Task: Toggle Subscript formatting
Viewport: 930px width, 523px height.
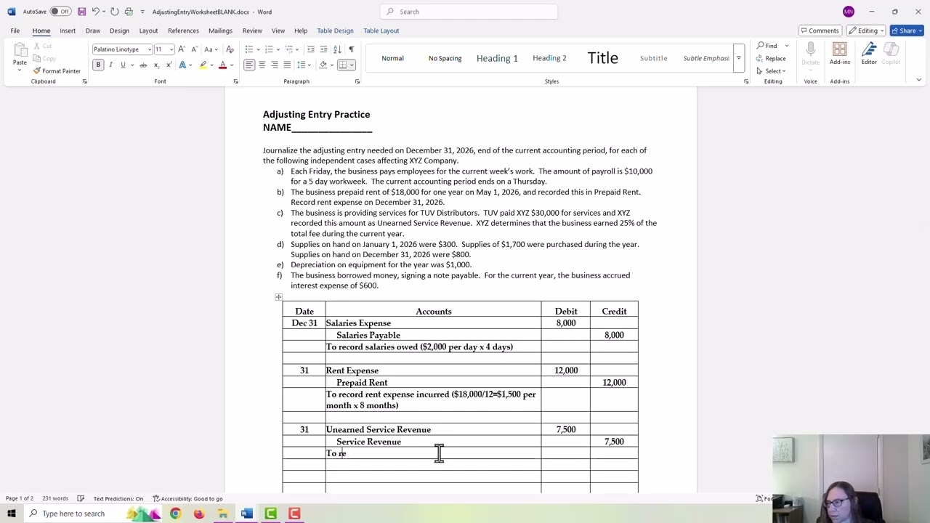Action: (156, 65)
